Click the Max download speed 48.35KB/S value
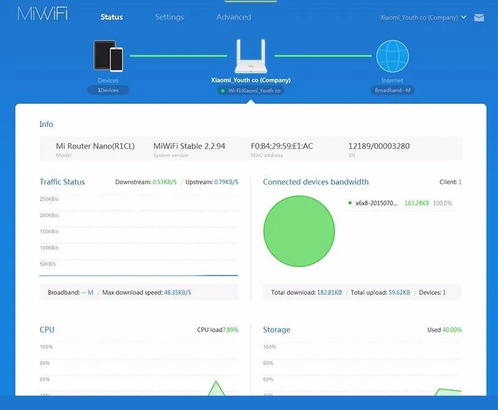The image size is (498, 410). [177, 292]
